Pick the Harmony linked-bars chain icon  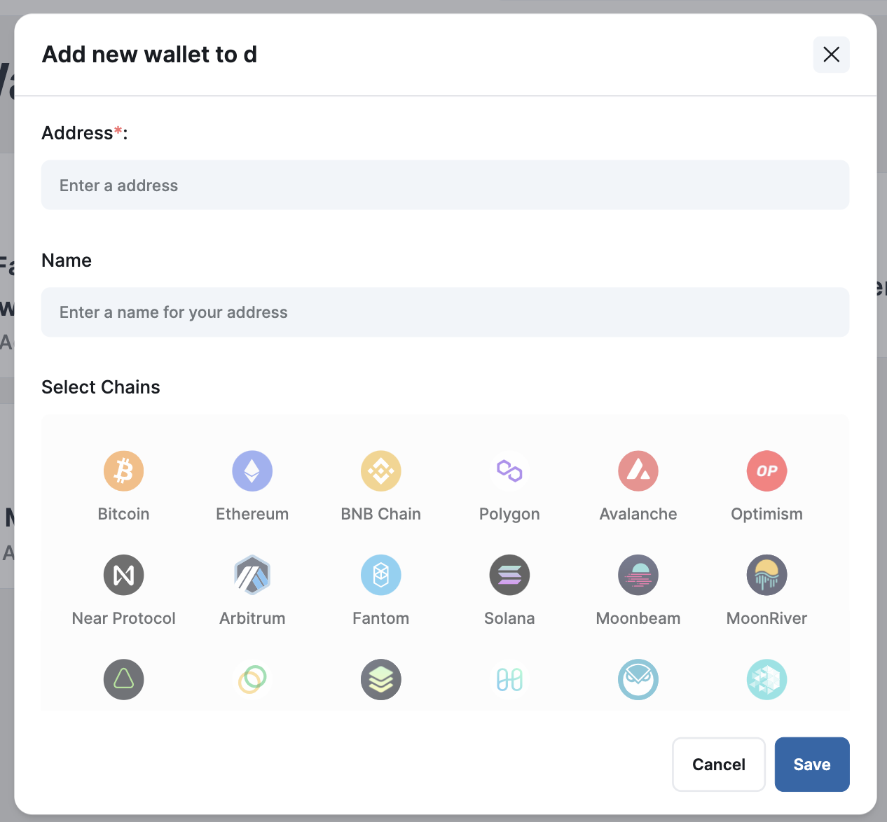[x=509, y=679]
